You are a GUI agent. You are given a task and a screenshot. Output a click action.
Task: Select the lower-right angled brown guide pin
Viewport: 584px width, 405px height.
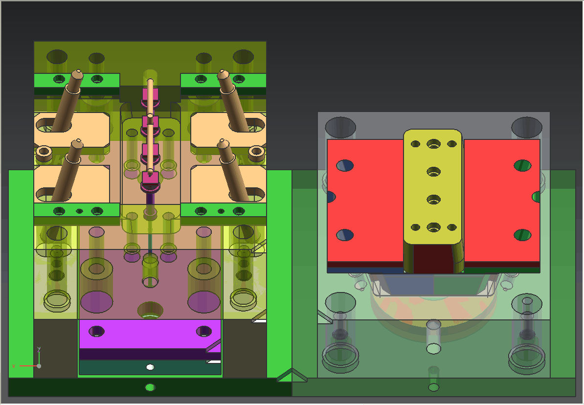[233, 171]
